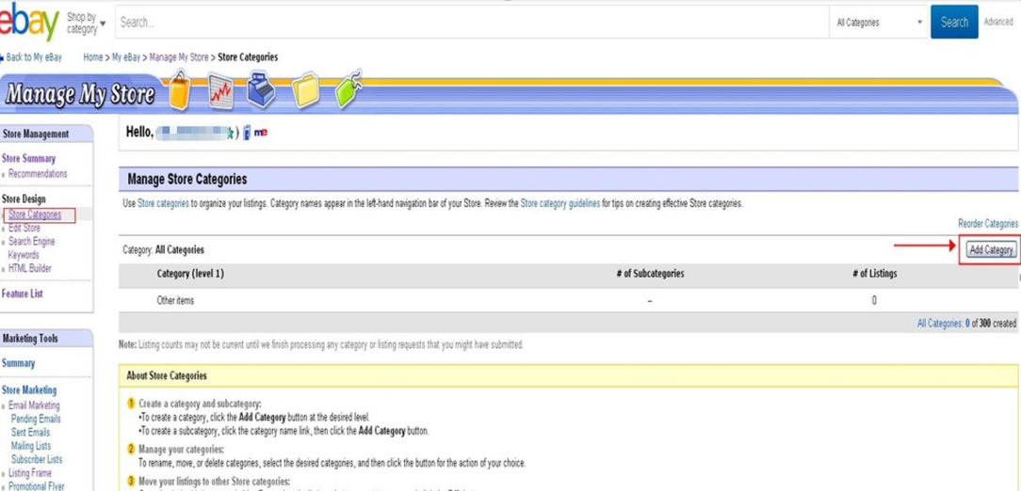Image resolution: width=1021 pixels, height=491 pixels.
Task: Open the Store Summary sidebar link
Action: pyautogui.click(x=29, y=159)
